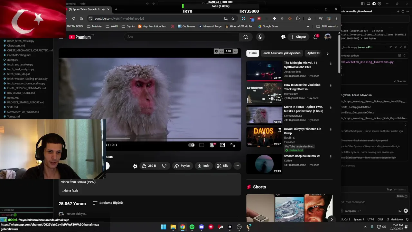Open The Midnight Mix vol. 1 thumbnail

[x=264, y=71]
